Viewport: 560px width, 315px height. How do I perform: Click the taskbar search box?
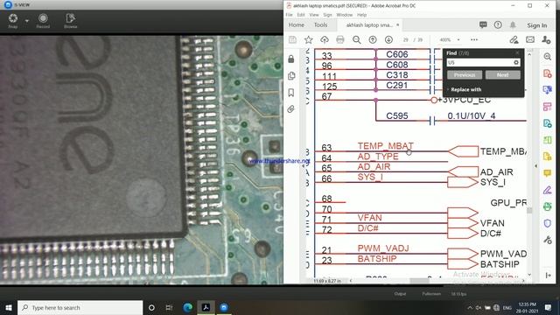pyautogui.click(x=80, y=307)
